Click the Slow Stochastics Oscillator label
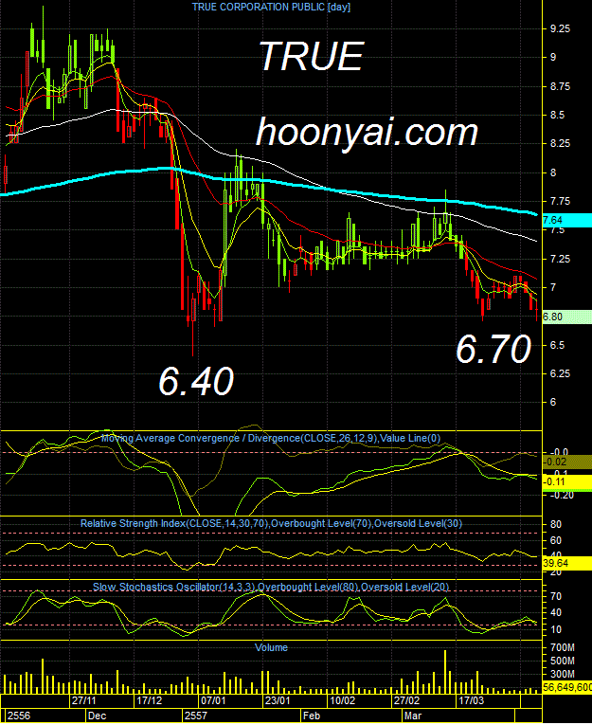Viewport: 592px width, 725px height. 271,587
